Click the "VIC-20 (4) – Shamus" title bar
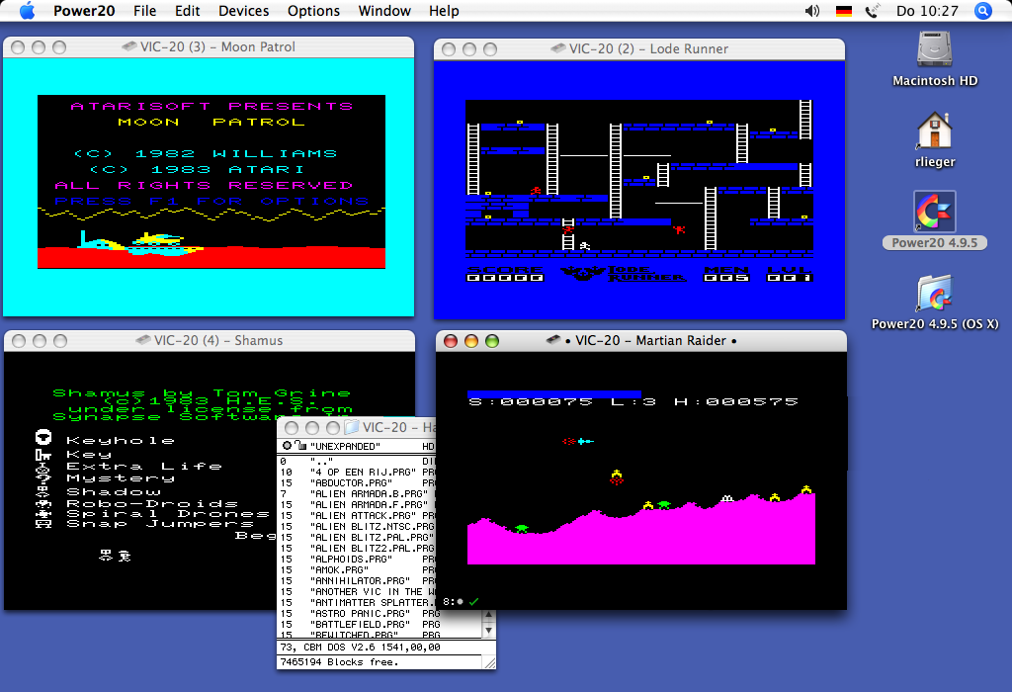 [x=210, y=340]
